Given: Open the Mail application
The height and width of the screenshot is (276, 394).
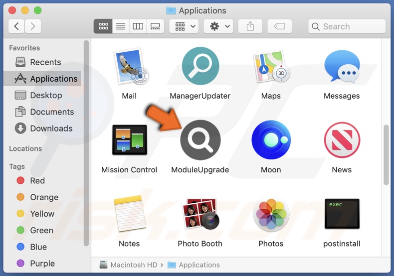Looking at the screenshot, I should tap(130, 66).
